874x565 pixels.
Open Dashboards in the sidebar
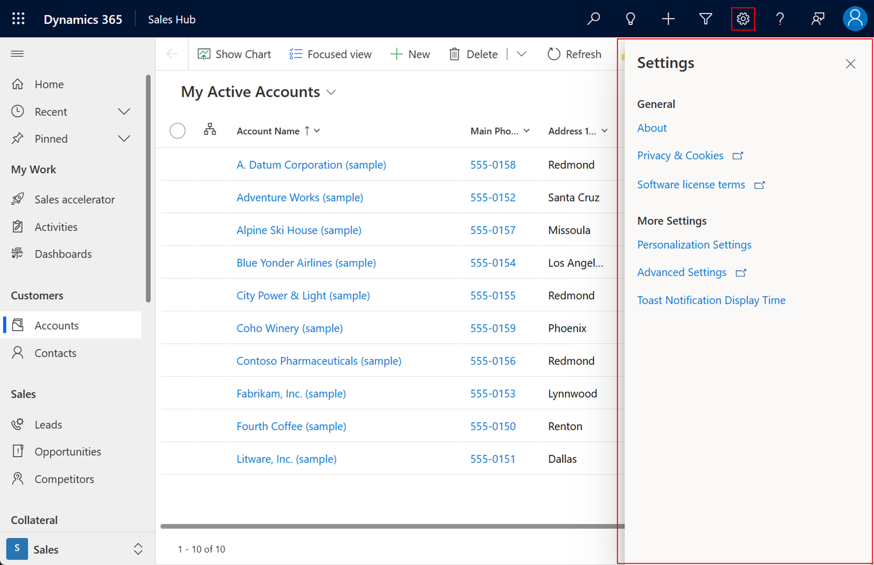[70, 254]
